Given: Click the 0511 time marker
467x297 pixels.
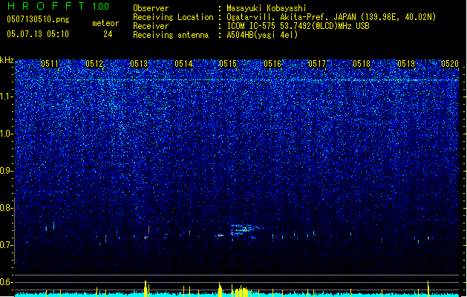Looking at the screenshot, I should (50, 64).
